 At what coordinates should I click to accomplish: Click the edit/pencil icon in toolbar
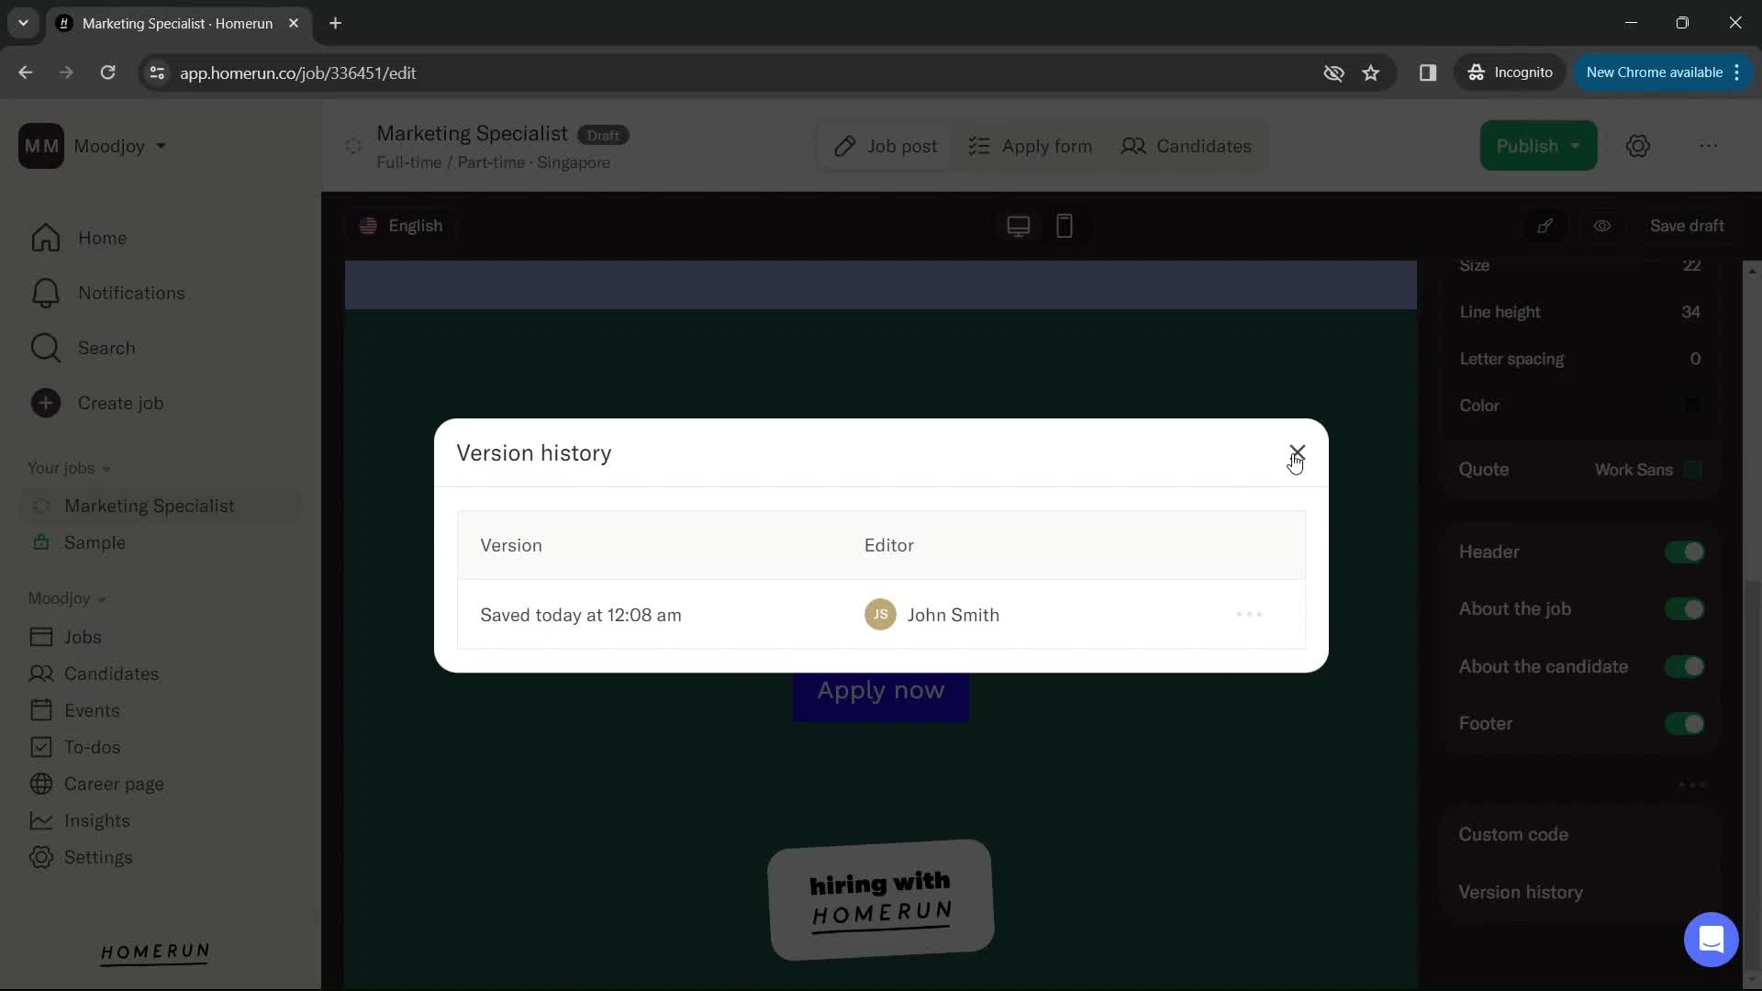(x=1548, y=227)
